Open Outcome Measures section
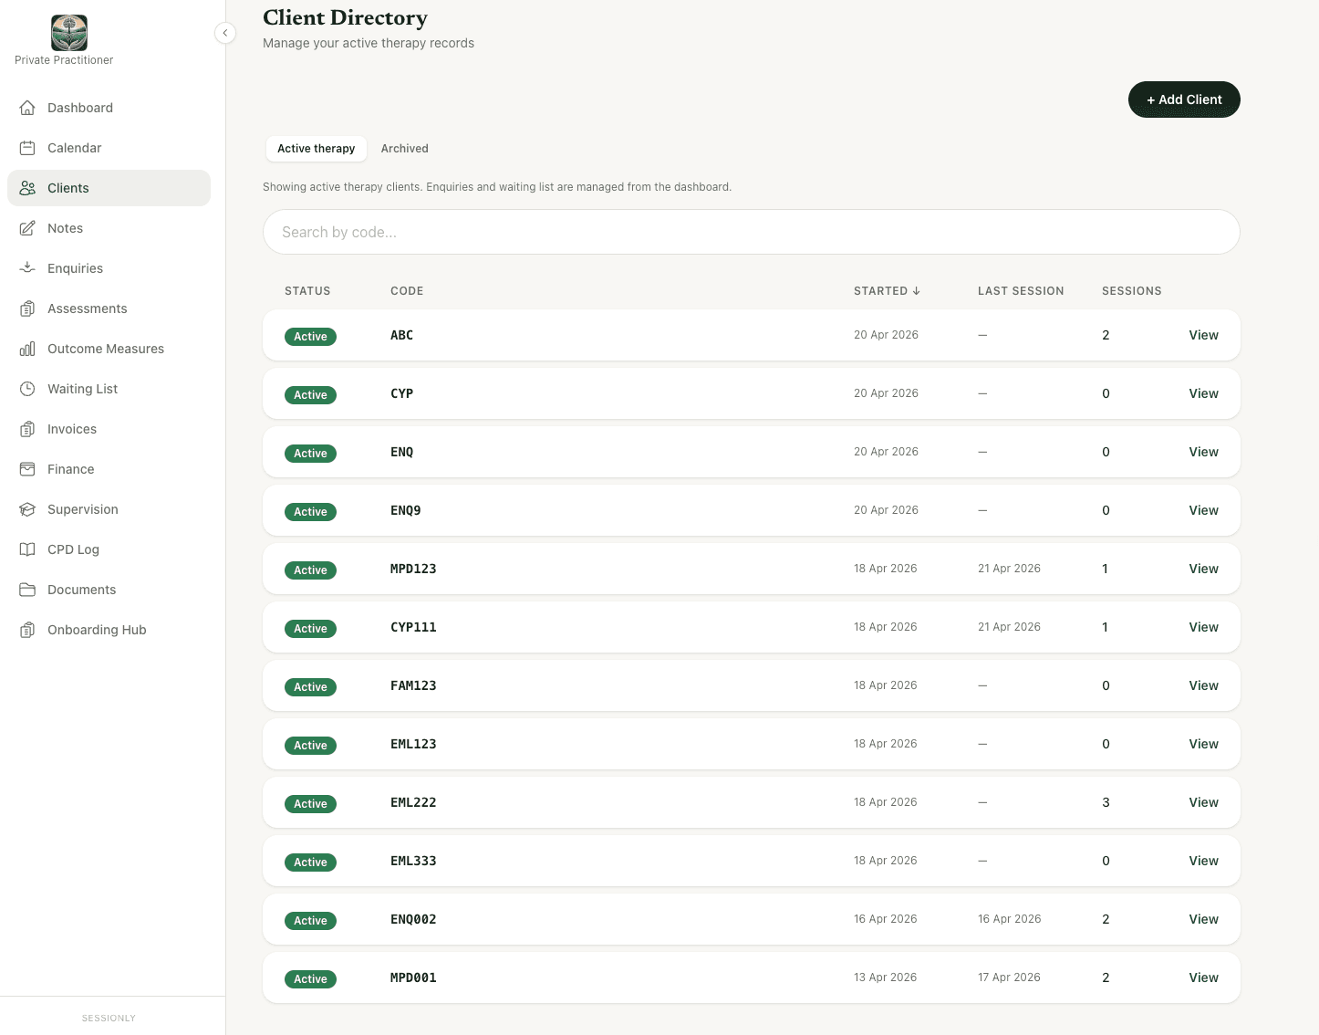This screenshot has height=1035, width=1319. point(109,349)
